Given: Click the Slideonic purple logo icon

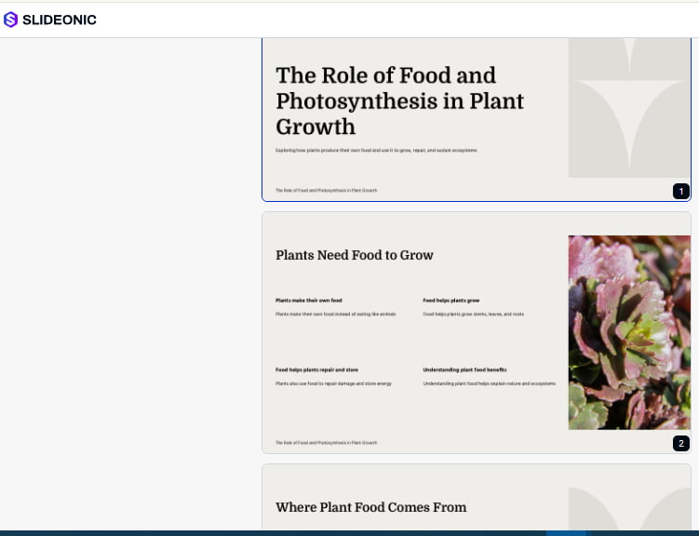Looking at the screenshot, I should (10, 20).
